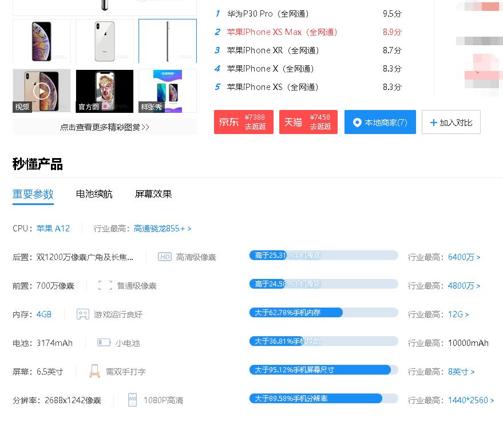Click the 需双手打字 hand icon
503x425 pixels.
tap(95, 371)
